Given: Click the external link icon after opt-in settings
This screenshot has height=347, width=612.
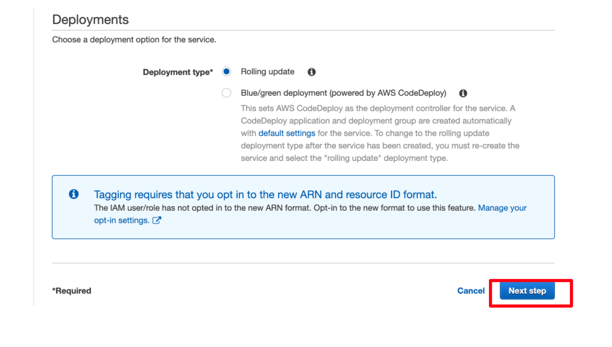Looking at the screenshot, I should coord(156,220).
